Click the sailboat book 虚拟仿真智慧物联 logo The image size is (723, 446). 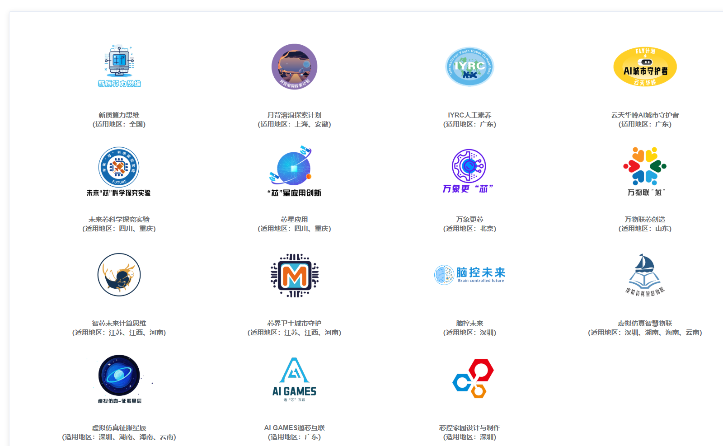pos(645,275)
